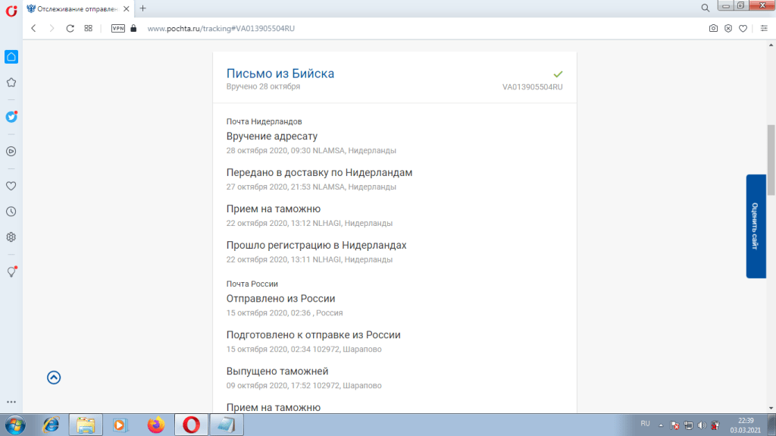The height and width of the screenshot is (436, 776).
Task: Toggle the VPN badge in the address bar
Action: pos(118,28)
